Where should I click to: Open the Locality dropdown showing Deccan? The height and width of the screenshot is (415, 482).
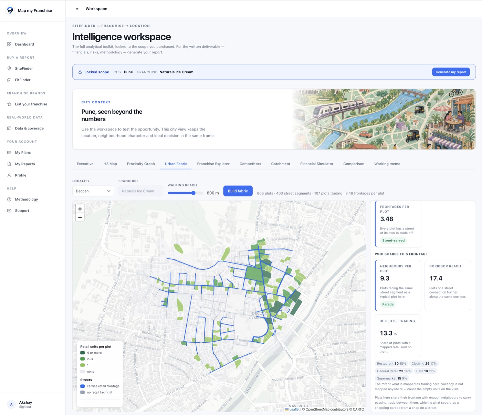coord(93,191)
